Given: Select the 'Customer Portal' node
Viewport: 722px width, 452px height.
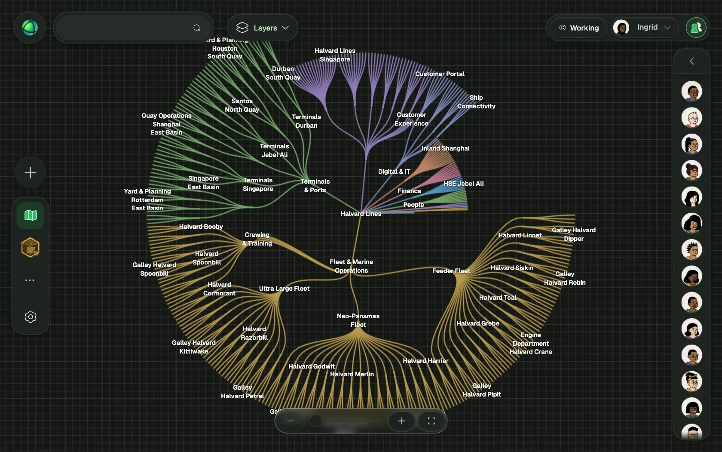Looking at the screenshot, I should (x=440, y=74).
